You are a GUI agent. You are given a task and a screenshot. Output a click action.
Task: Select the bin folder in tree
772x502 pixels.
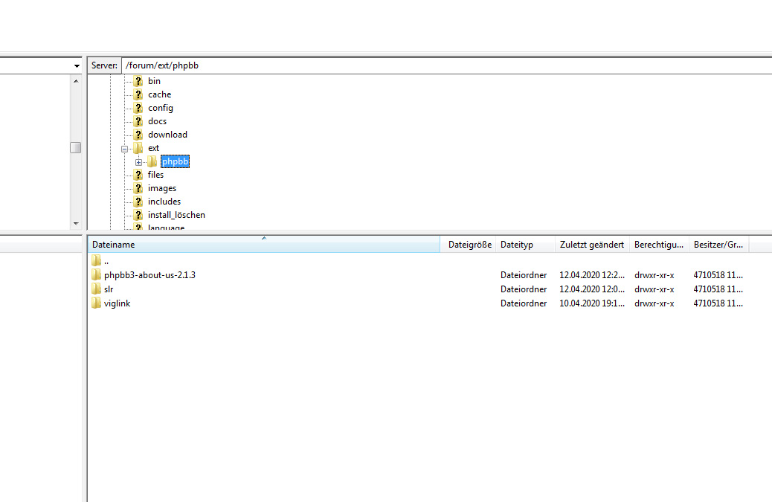(x=154, y=81)
